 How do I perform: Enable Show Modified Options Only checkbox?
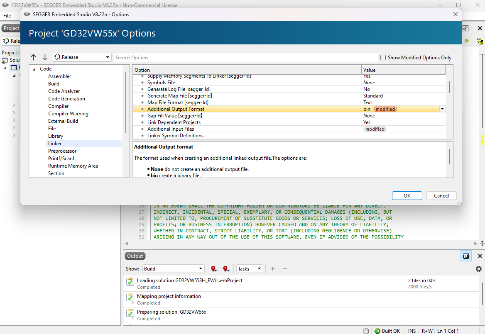(x=383, y=58)
